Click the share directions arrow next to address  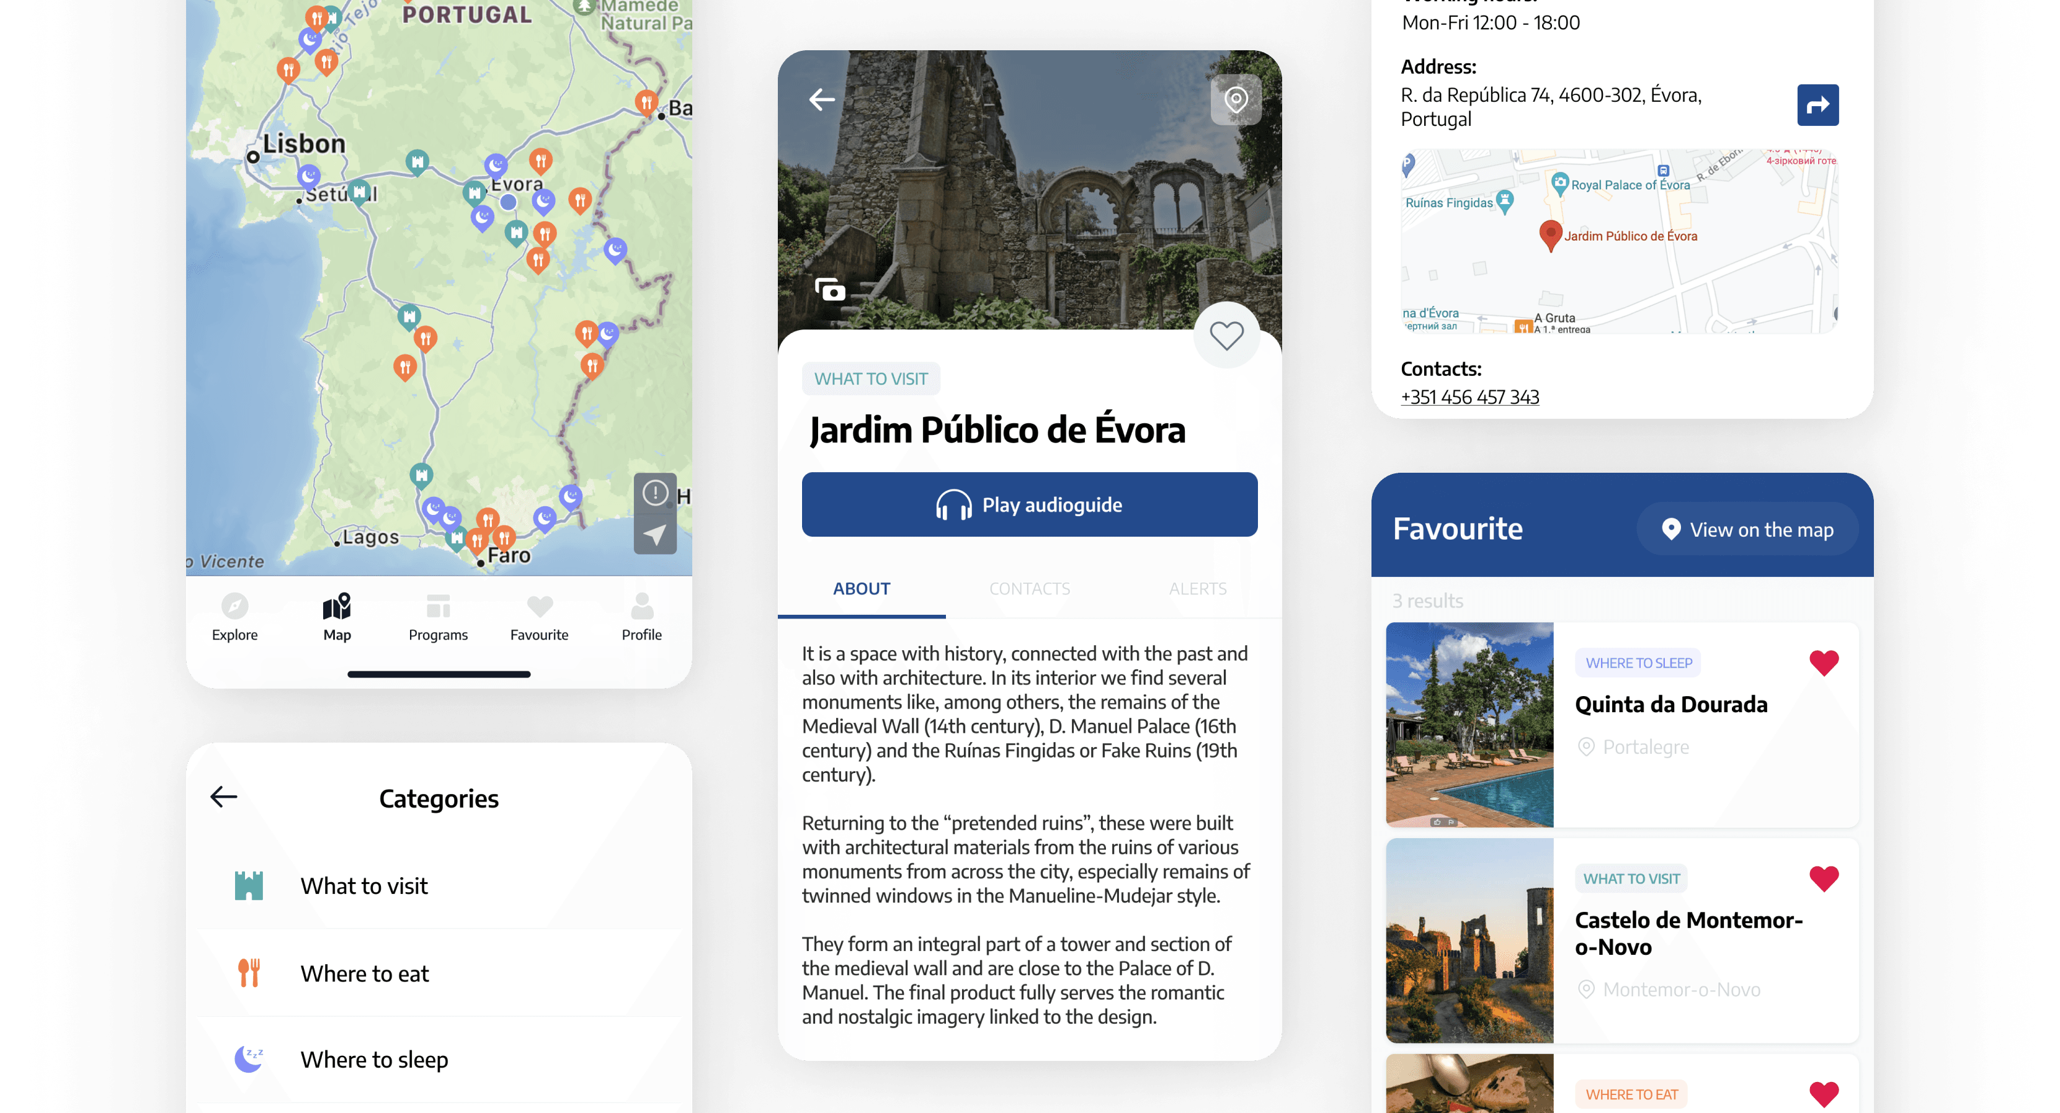pyautogui.click(x=1817, y=105)
